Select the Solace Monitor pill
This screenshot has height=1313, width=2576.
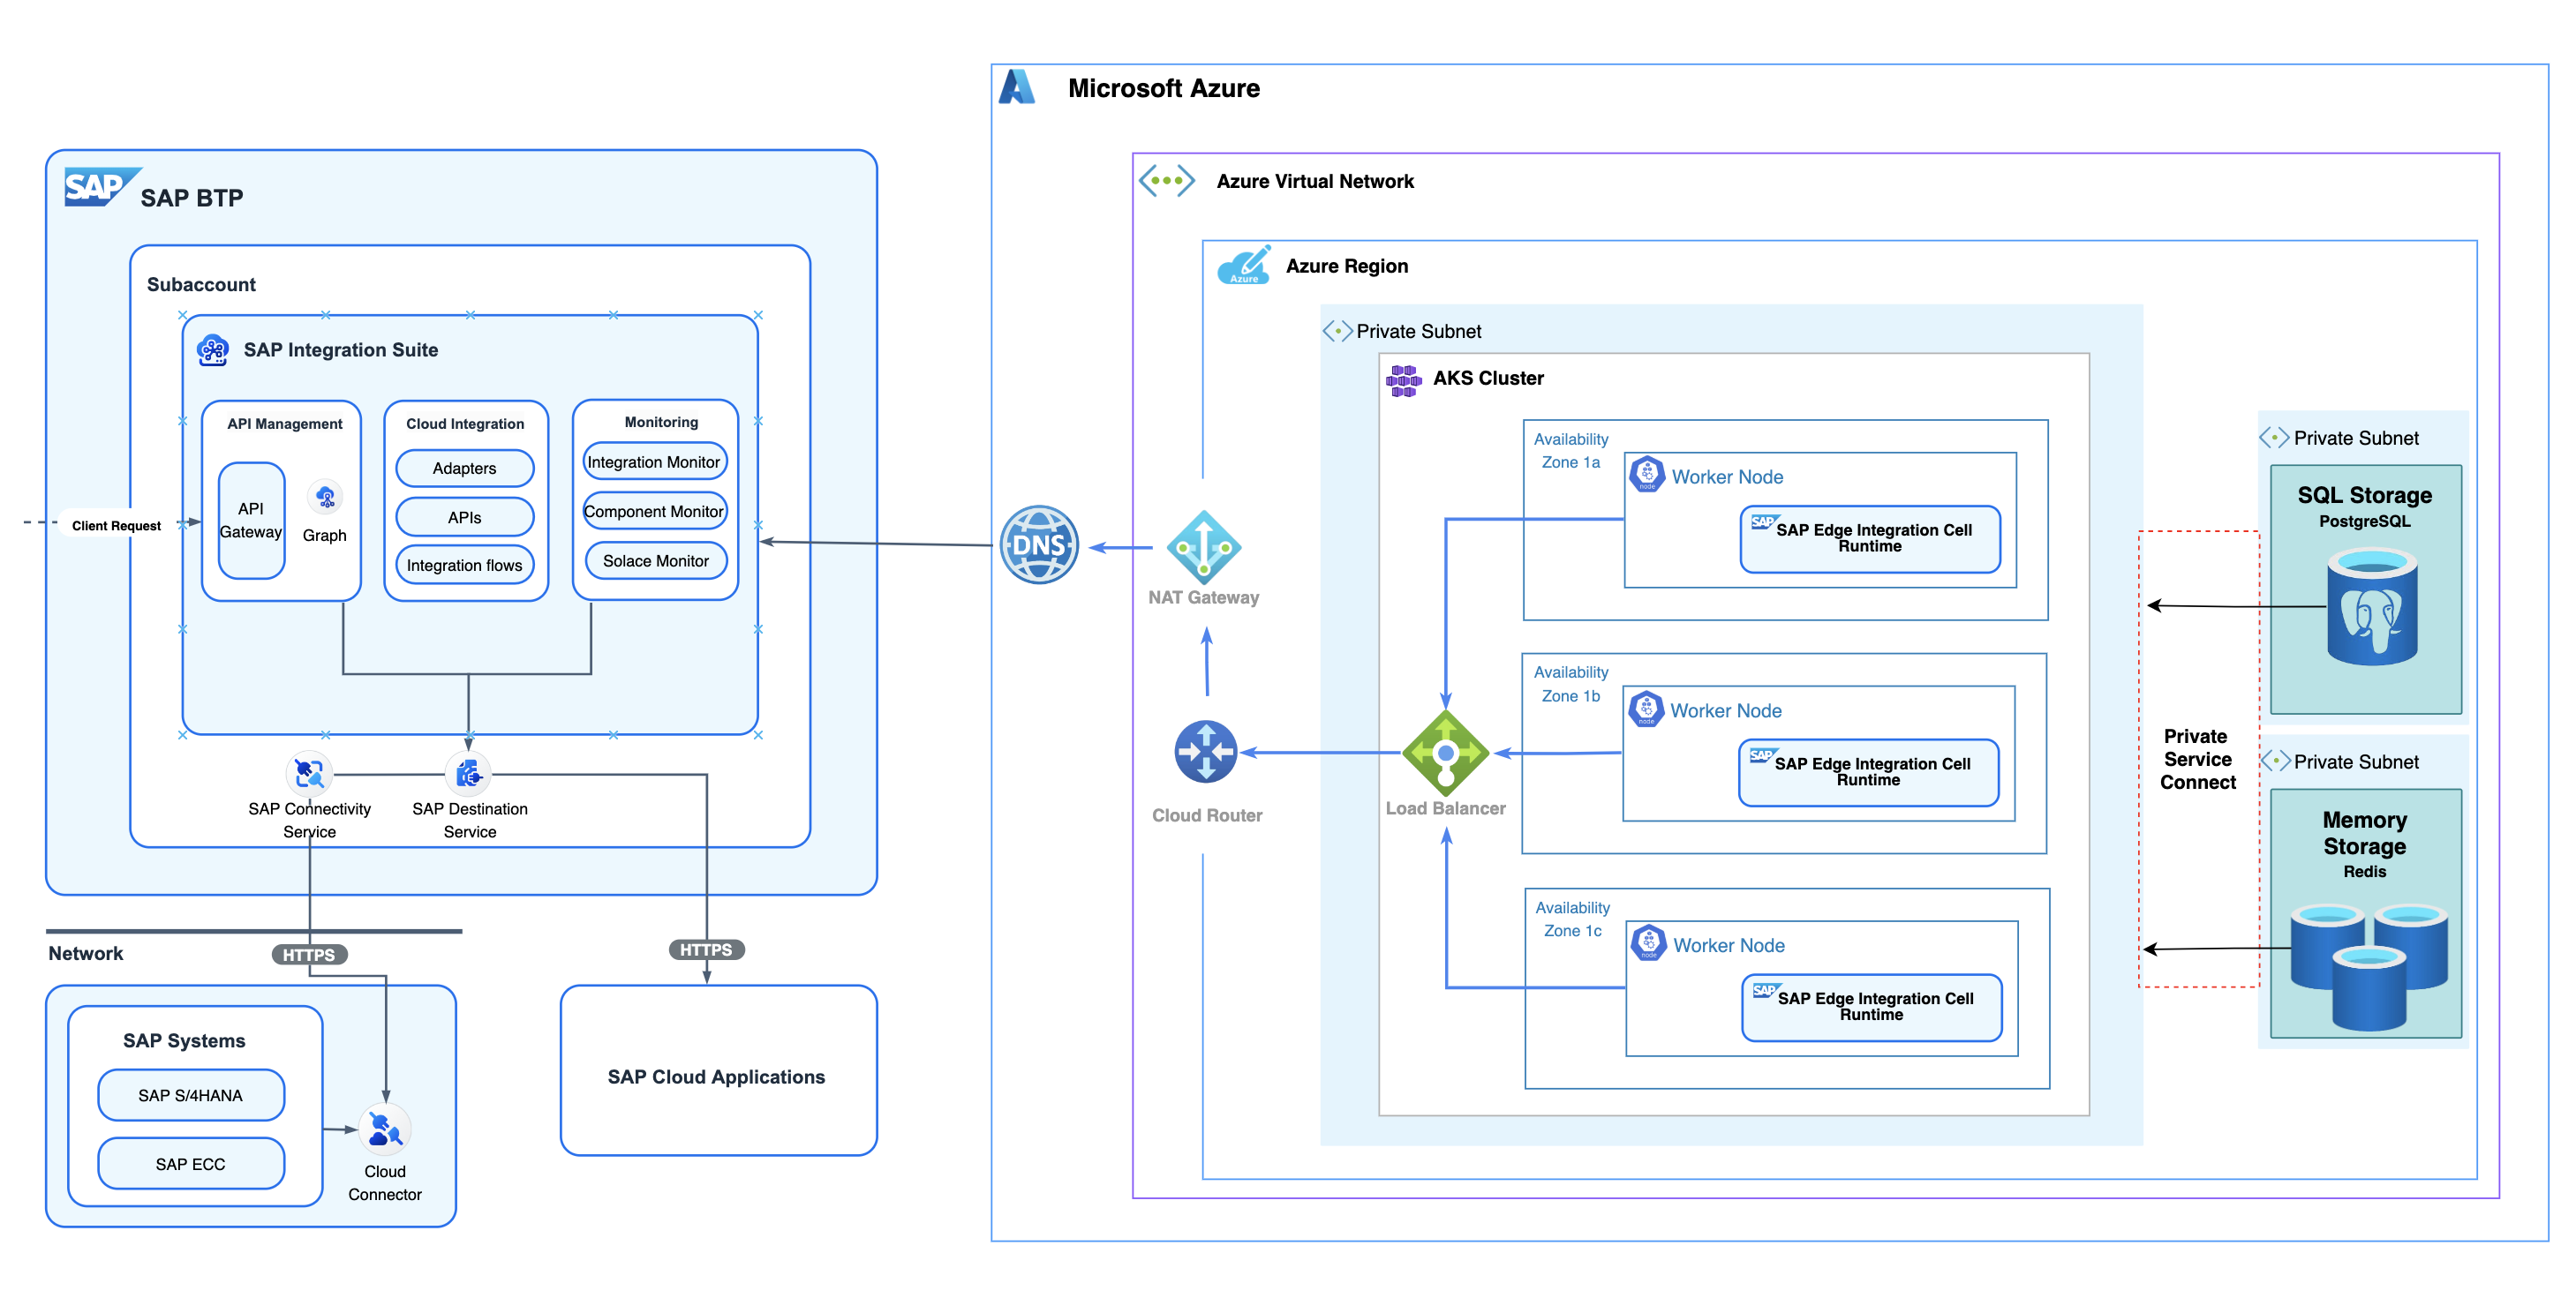(656, 560)
